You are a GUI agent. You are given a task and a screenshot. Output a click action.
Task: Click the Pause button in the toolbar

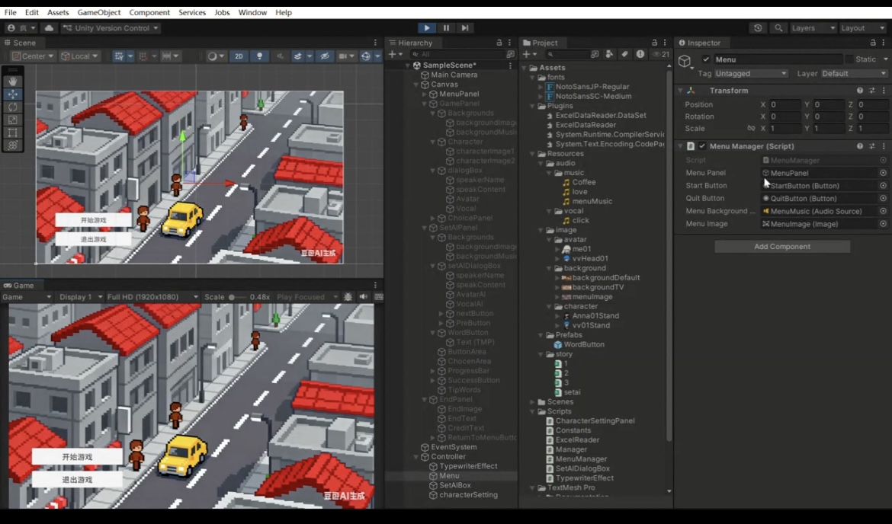pyautogui.click(x=446, y=28)
